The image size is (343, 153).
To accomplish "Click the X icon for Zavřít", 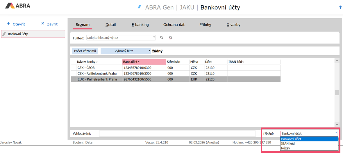I will pyautogui.click(x=43, y=23).
